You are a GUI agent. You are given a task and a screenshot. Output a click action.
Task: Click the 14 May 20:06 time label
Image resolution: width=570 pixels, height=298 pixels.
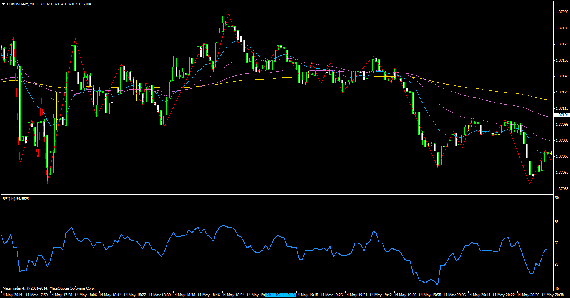455,295
